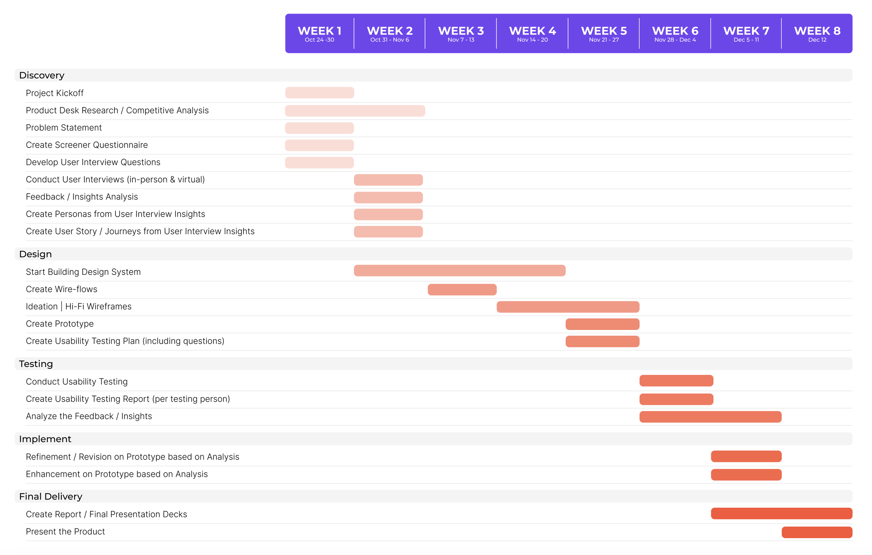Select the Analyze the Feedback timeline bar
872x555 pixels.
pos(710,417)
